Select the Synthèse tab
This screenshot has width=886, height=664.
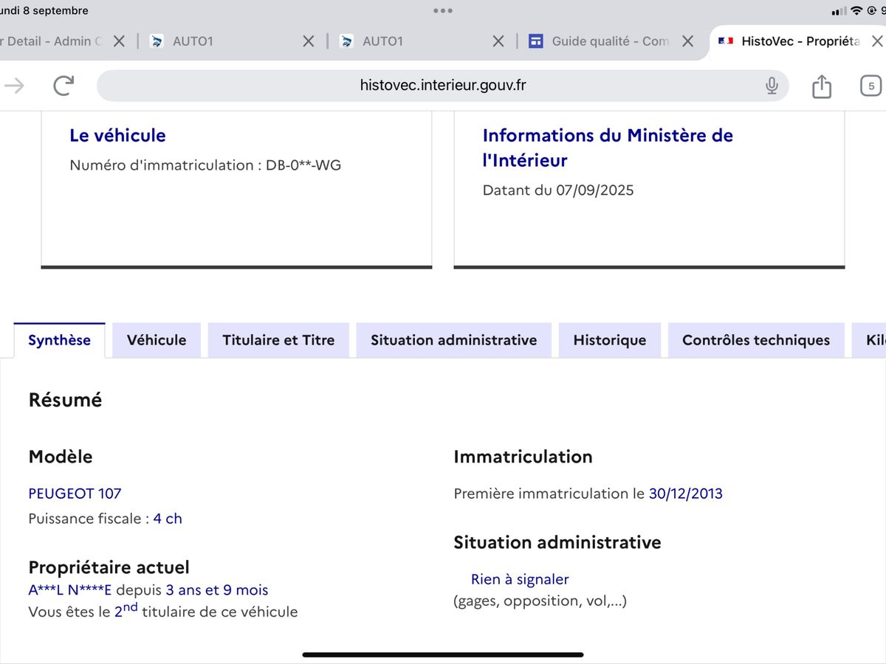pyautogui.click(x=59, y=340)
